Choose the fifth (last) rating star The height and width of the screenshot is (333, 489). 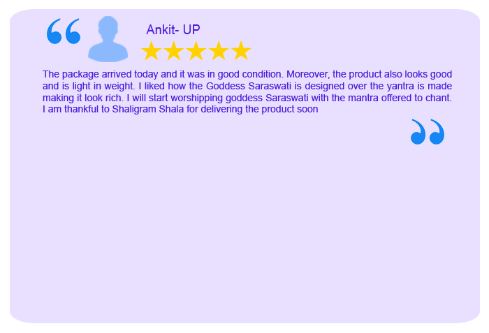click(241, 51)
